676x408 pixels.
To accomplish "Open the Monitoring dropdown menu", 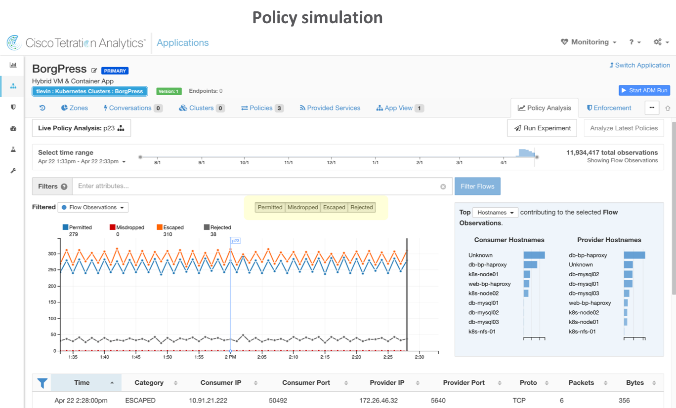I will [589, 42].
